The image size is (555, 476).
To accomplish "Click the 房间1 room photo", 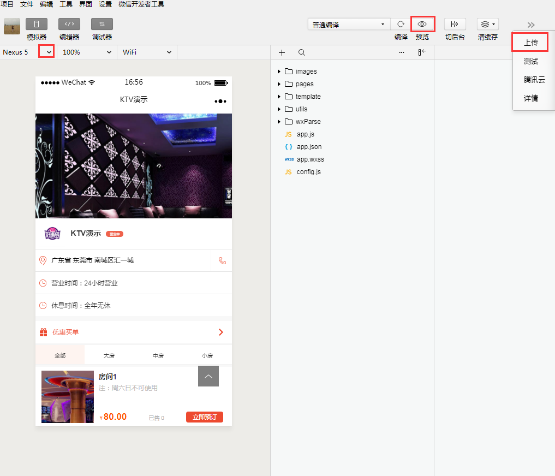I will [x=68, y=397].
